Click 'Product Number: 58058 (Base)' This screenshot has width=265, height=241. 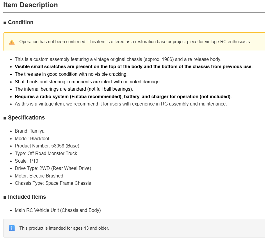(47, 146)
